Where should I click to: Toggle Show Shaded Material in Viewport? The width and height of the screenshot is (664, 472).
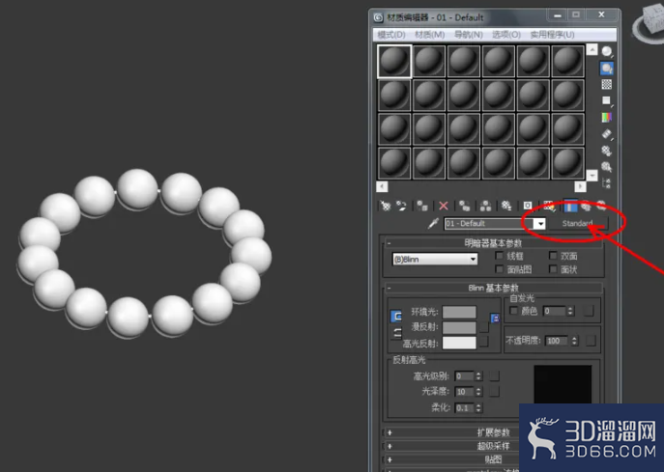[x=549, y=206]
